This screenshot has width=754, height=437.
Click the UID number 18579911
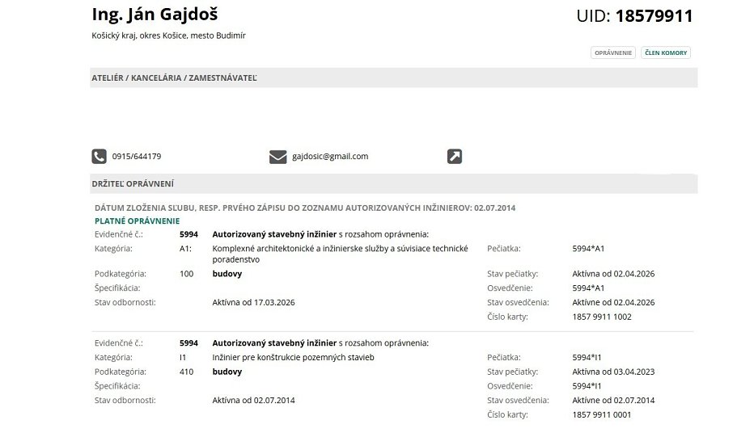tap(654, 16)
